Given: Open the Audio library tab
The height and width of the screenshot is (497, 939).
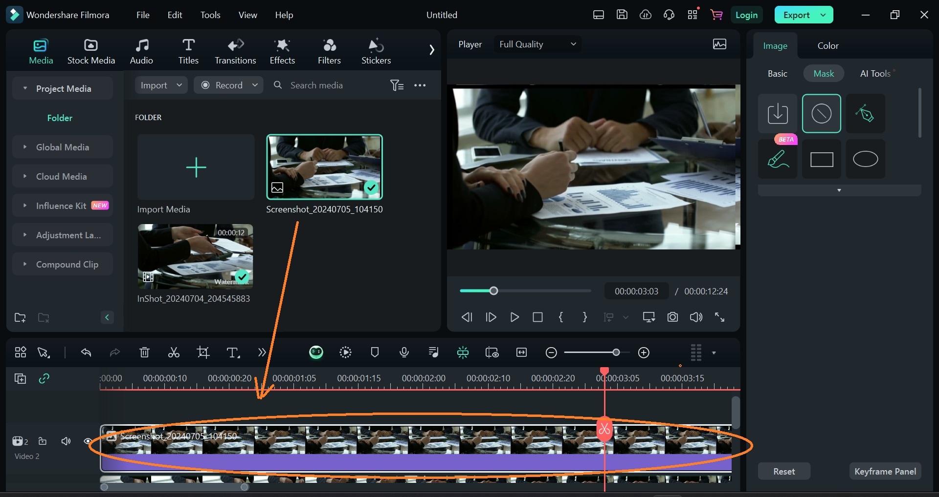Looking at the screenshot, I should point(141,51).
